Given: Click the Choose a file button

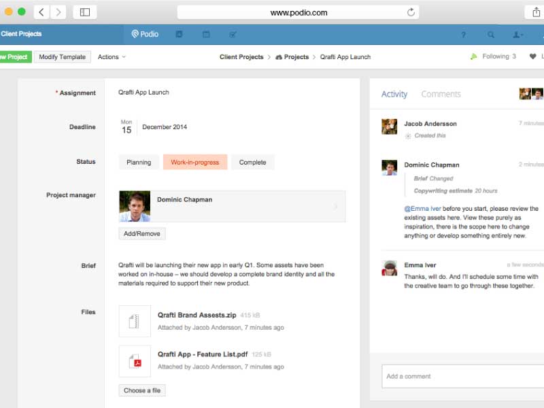Looking at the screenshot, I should (142, 390).
